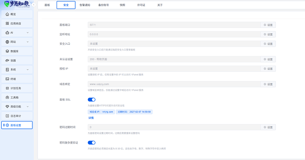The image size is (305, 160).
Task: Click the 面板 SSL label
Action: [x=65, y=100]
